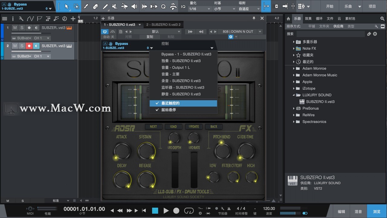Switch to the 文件 browser tab
Screen dimensions: 387x218
pos(330,18)
